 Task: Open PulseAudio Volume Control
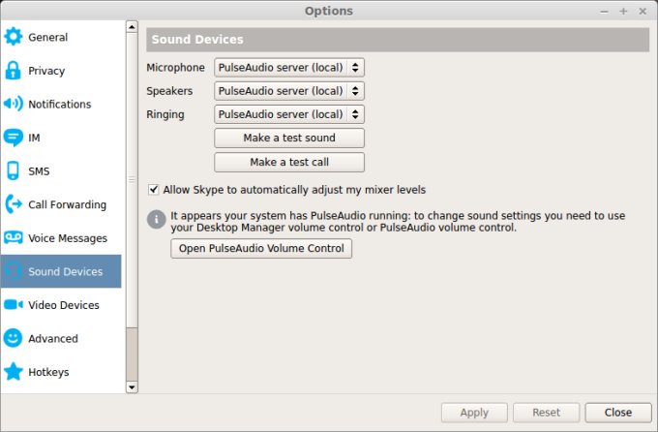(261, 249)
